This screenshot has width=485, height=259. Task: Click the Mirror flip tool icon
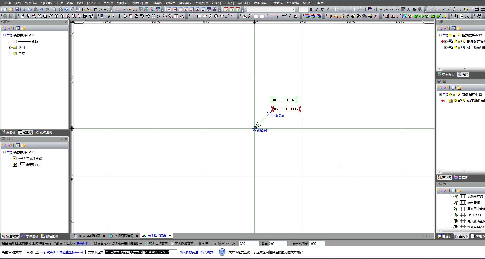coord(182,16)
